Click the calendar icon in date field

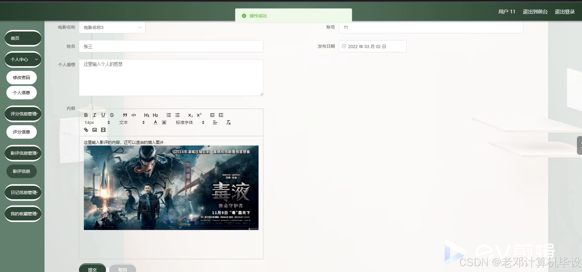(x=344, y=46)
